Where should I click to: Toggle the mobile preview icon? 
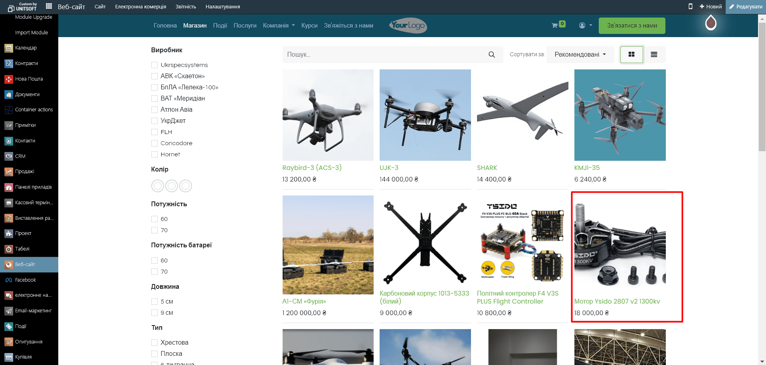coord(690,6)
